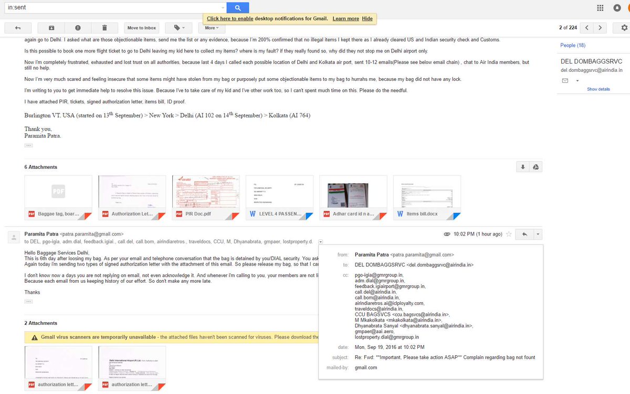Archive this conversation
630x394 pixels.
tap(51, 28)
